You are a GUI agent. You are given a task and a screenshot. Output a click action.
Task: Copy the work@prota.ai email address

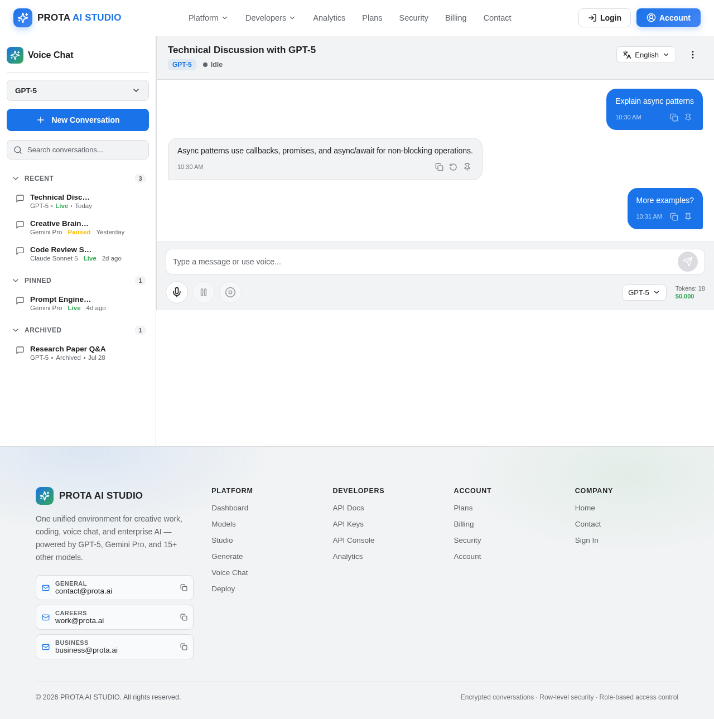[x=184, y=617]
